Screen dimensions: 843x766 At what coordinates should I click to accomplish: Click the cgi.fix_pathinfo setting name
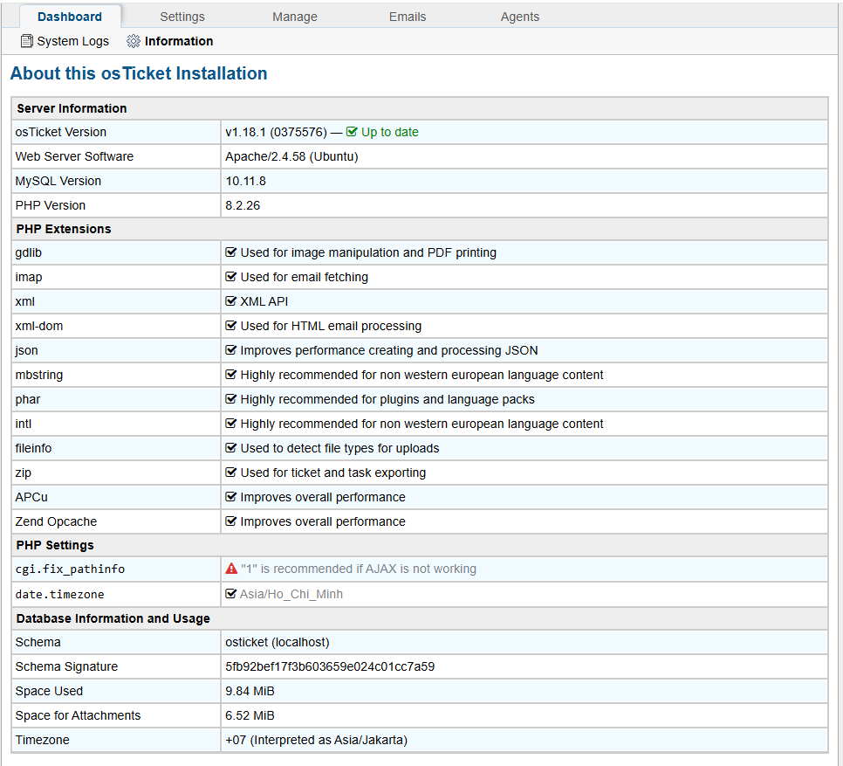70,569
